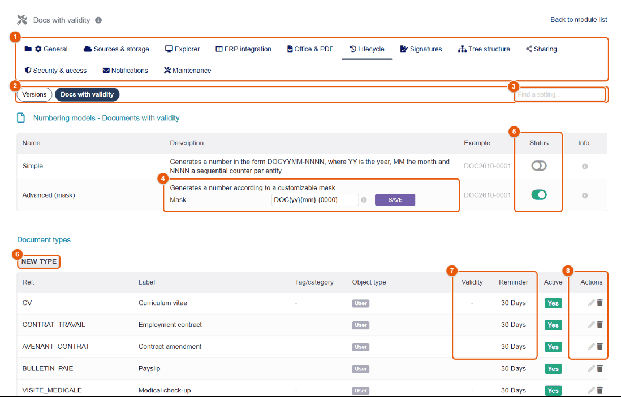Delete the BULLETIN_PAIE document type

tap(600, 369)
